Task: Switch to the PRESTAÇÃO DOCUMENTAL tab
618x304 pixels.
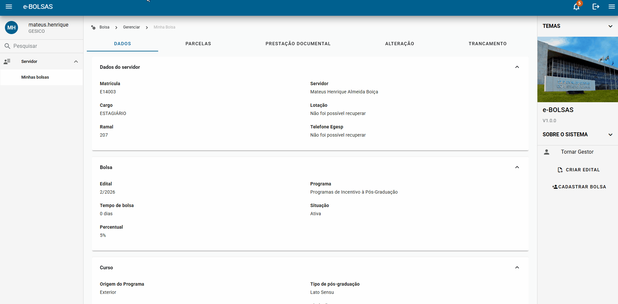Action: pos(298,44)
